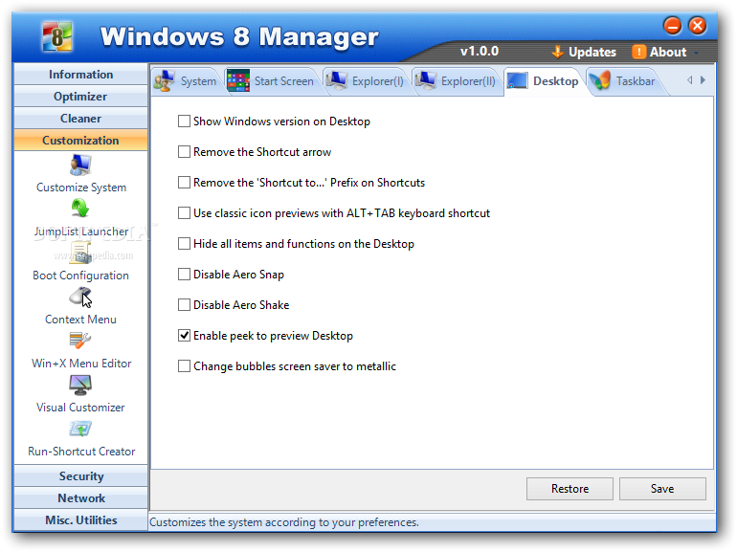The width and height of the screenshot is (737, 552).
Task: Expand the Information section
Action: (x=80, y=75)
